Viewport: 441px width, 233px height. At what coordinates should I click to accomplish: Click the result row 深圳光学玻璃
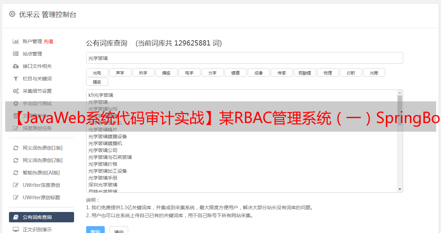click(103, 185)
